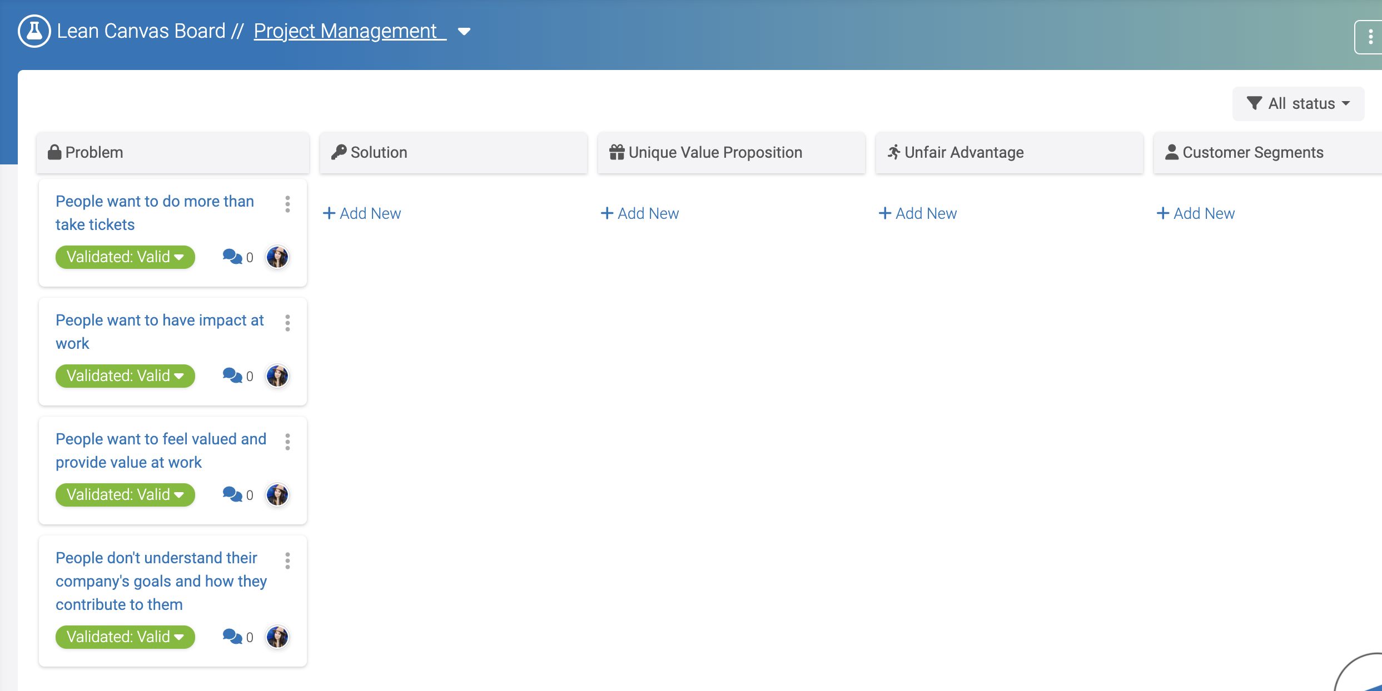Add new item under Unfair Advantage

tap(918, 213)
